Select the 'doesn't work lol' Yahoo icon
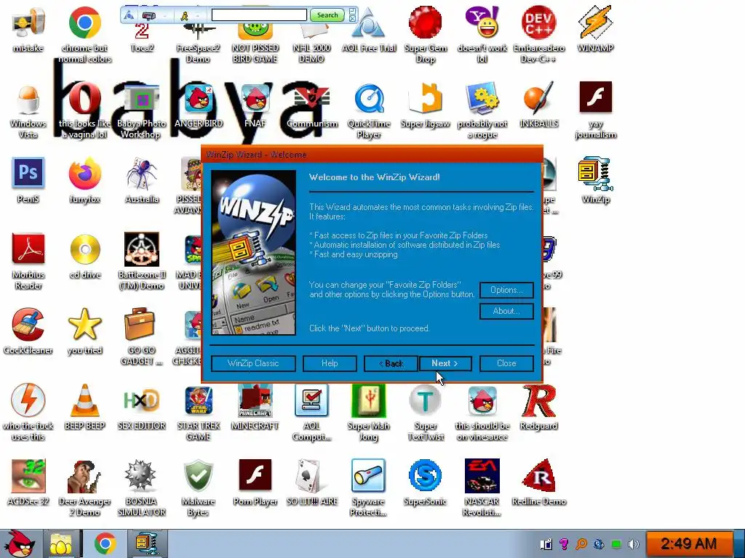 pos(482,34)
